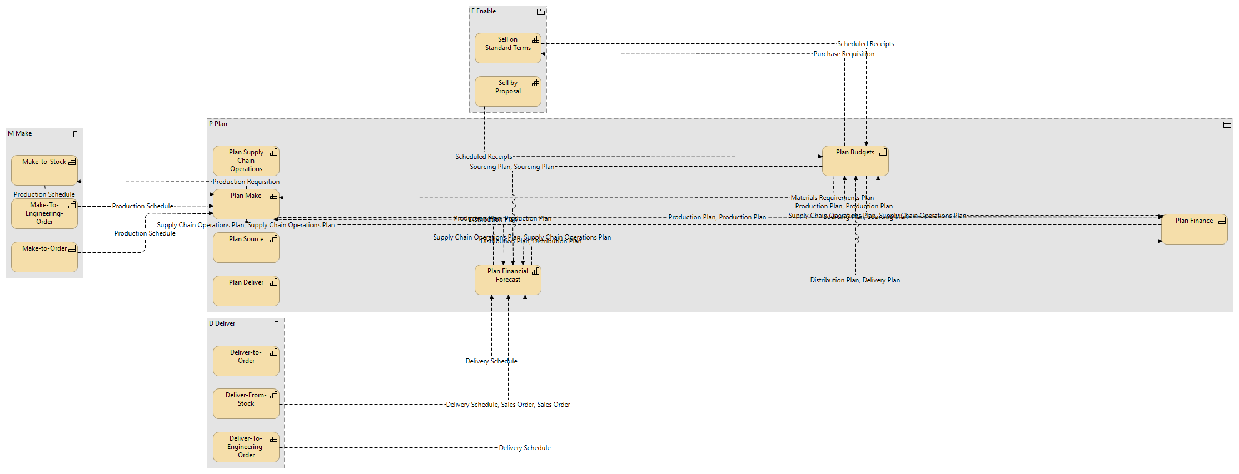Click process icon on Plan Financial Forecast
Screen dimensions: 1239x474
tap(535, 271)
